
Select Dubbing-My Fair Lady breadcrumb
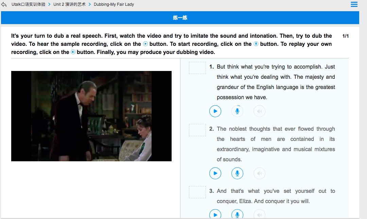pyautogui.click(x=114, y=4)
